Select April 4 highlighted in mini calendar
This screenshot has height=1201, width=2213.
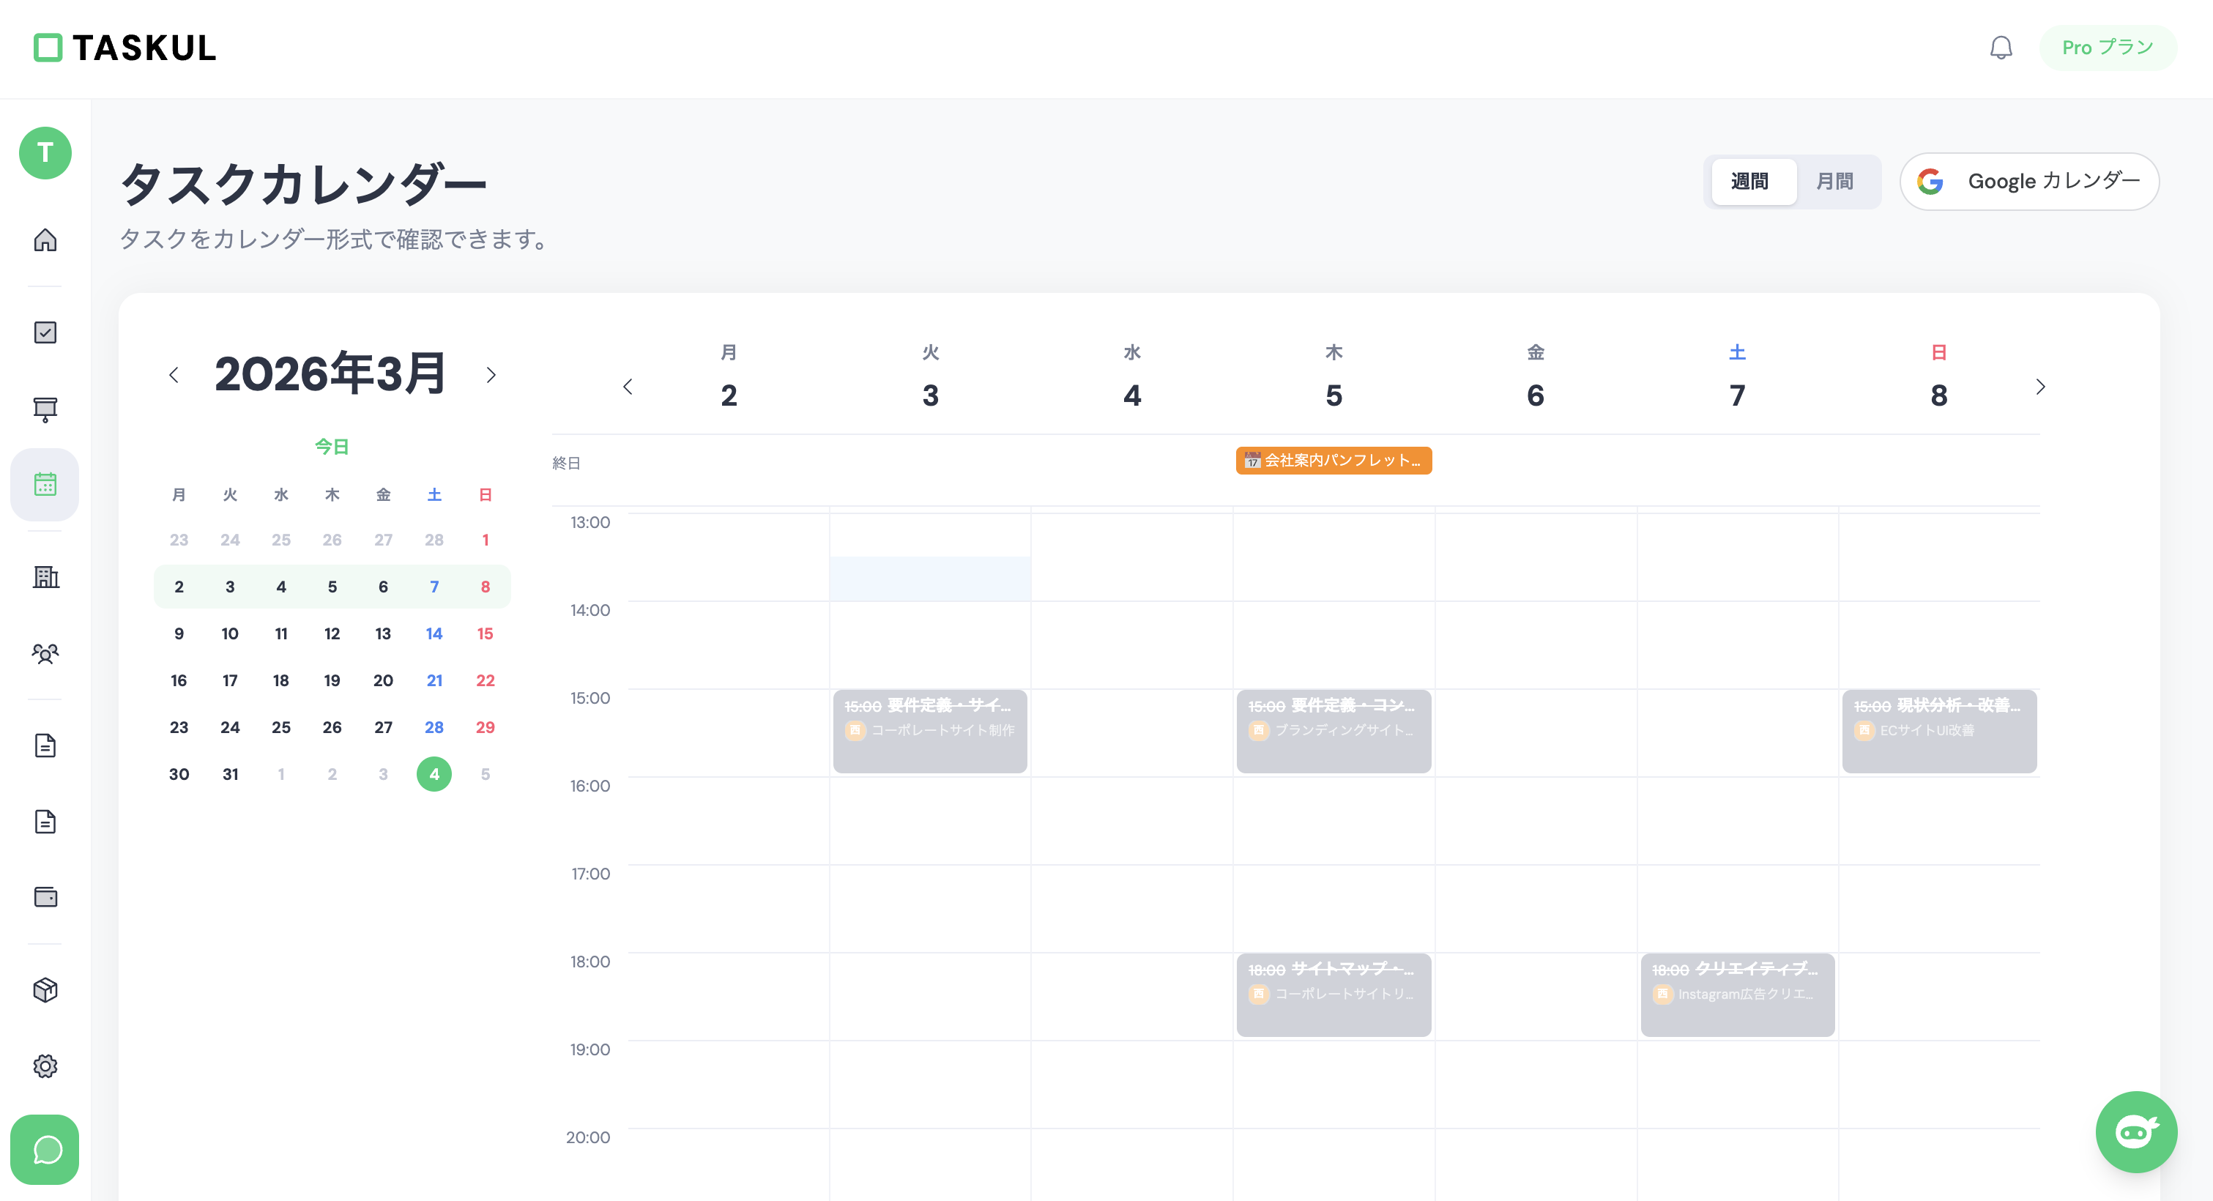coord(434,774)
